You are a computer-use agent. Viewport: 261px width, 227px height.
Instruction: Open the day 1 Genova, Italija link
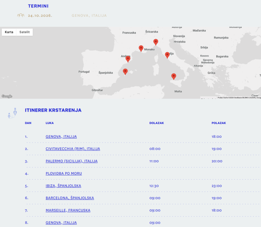pos(61,137)
